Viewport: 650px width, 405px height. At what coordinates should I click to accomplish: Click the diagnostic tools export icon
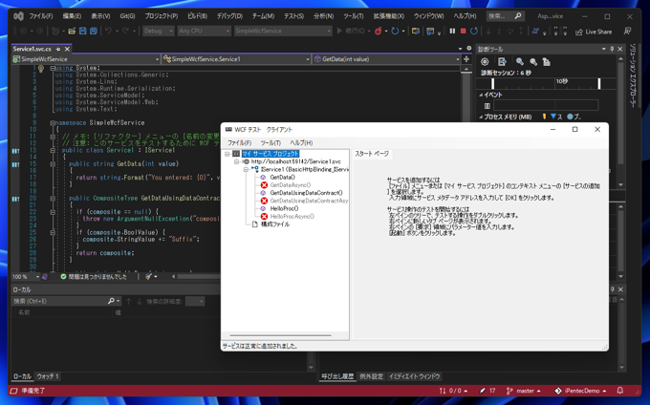(x=502, y=62)
